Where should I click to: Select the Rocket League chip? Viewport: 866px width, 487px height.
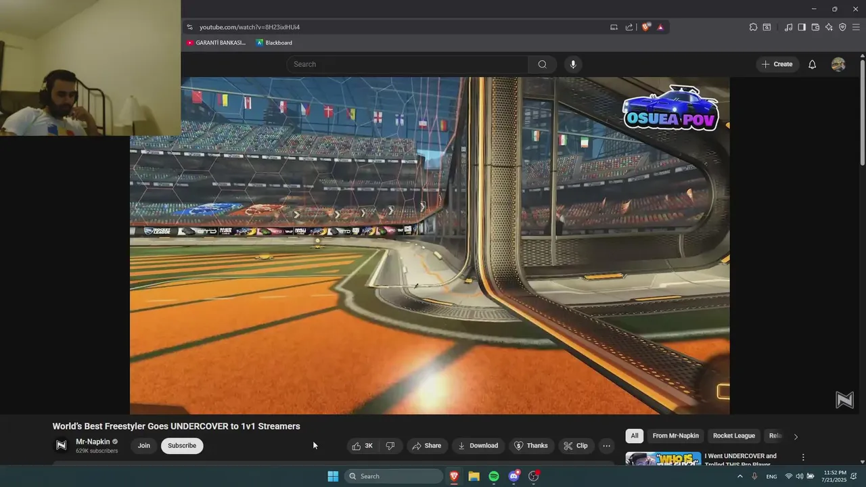(x=734, y=436)
